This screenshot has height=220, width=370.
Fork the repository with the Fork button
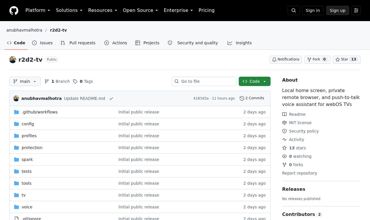tap(317, 59)
